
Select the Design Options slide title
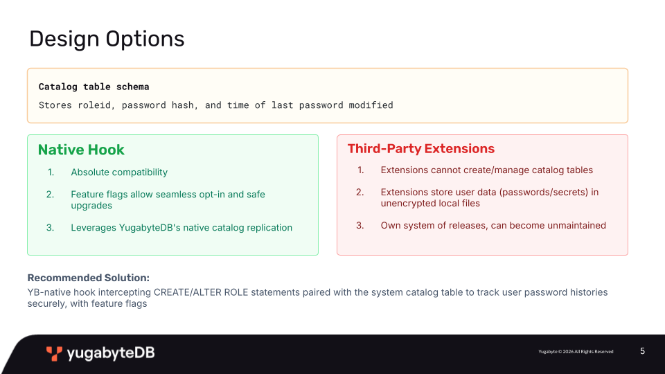tap(107, 39)
